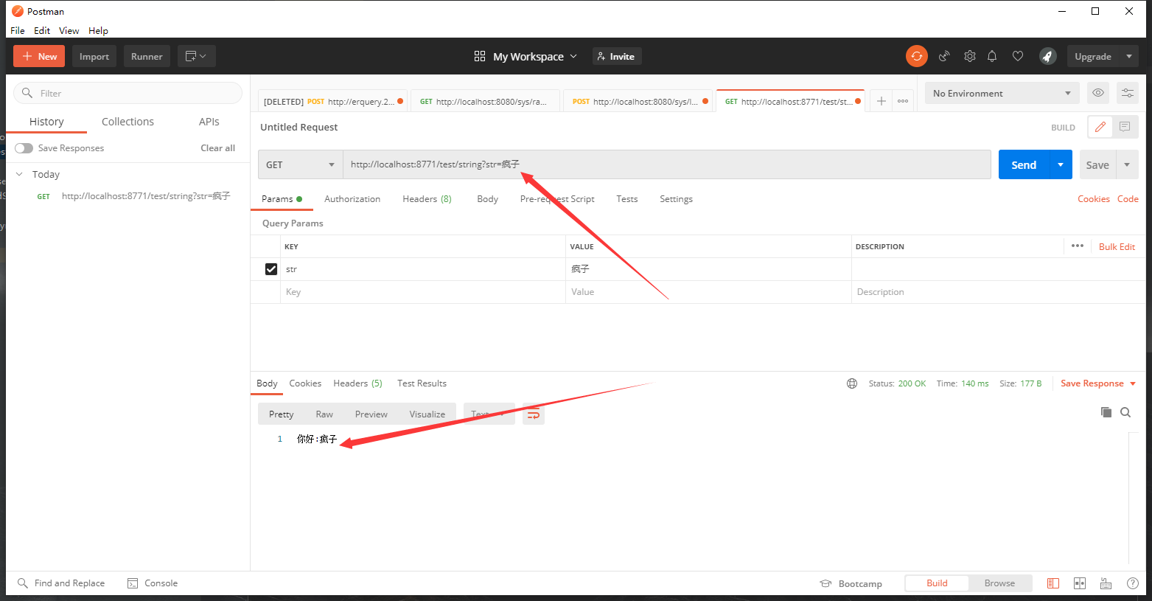Open new window icon button
Screen dimensions: 1152x601
click(x=196, y=56)
